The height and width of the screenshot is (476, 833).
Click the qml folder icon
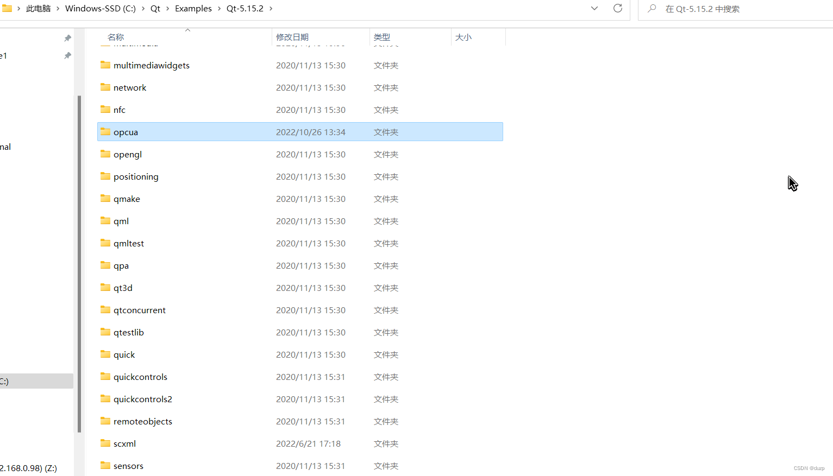105,221
